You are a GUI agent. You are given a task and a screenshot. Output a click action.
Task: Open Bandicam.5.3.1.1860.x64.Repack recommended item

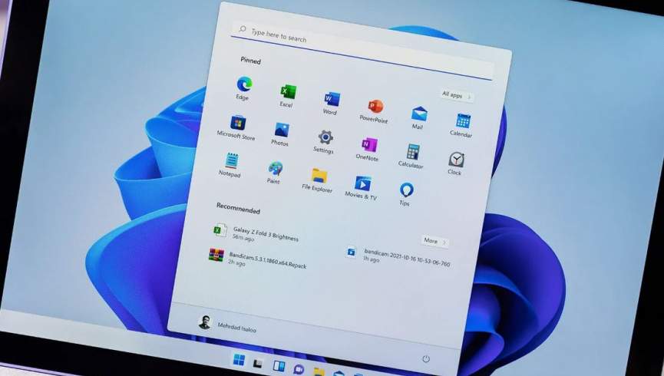pyautogui.click(x=257, y=259)
